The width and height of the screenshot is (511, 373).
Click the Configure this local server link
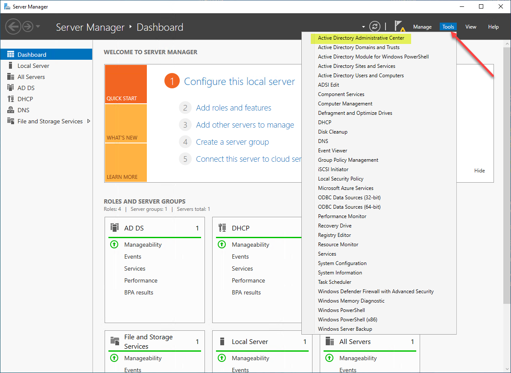pyautogui.click(x=239, y=82)
